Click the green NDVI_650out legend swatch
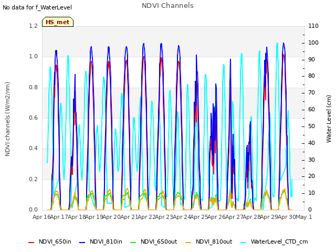This screenshot has height=252, width=336. [x=133, y=243]
